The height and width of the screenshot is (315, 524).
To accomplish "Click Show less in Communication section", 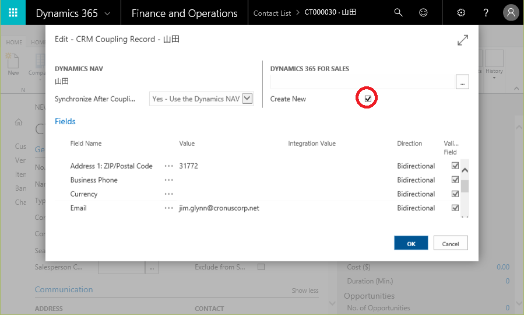I will coord(305,290).
